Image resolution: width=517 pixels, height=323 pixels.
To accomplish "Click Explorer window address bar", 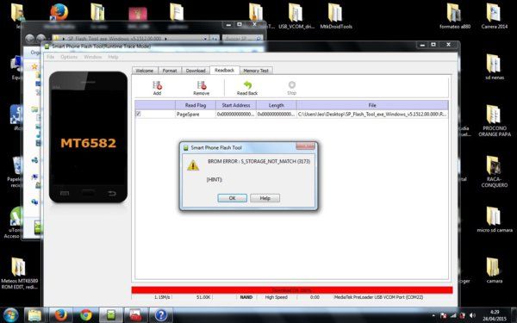I will click(131, 39).
